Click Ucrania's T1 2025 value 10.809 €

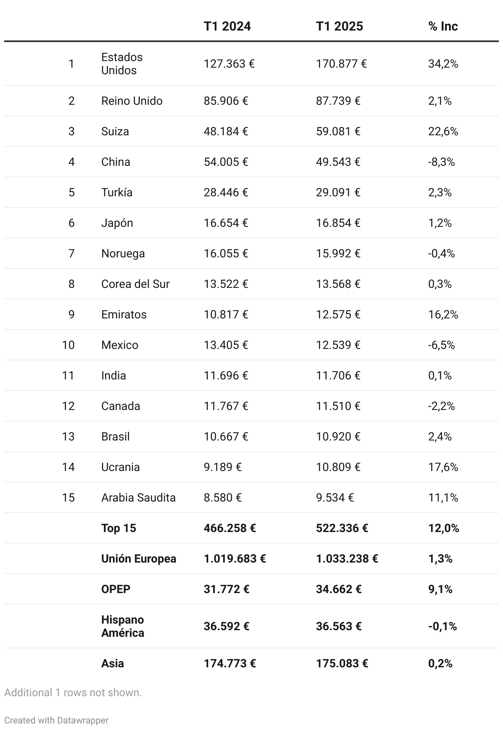point(338,467)
